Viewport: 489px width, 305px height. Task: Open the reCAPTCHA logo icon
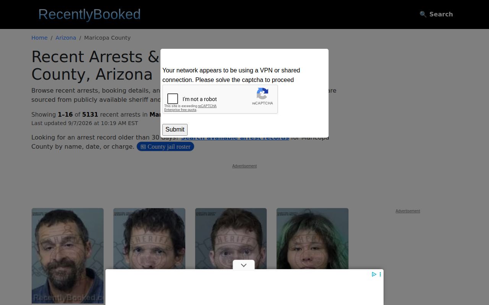pos(262,93)
